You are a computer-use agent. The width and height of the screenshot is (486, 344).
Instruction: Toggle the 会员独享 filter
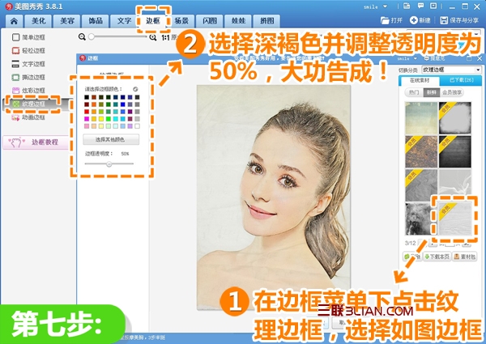pyautogui.click(x=452, y=92)
